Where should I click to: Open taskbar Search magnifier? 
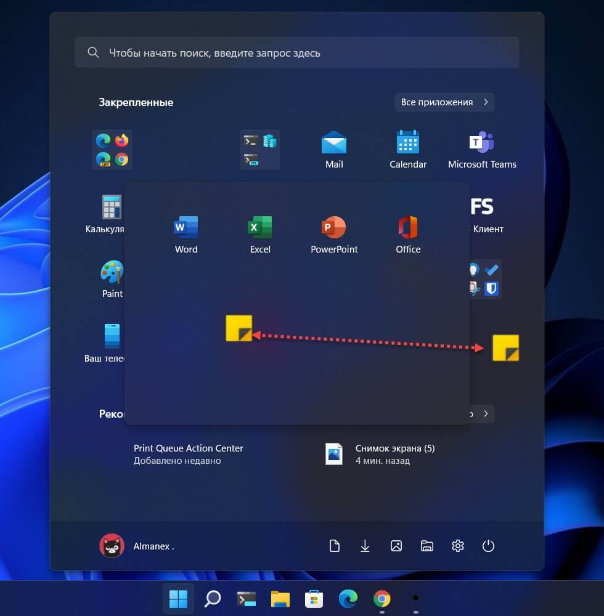(x=213, y=599)
